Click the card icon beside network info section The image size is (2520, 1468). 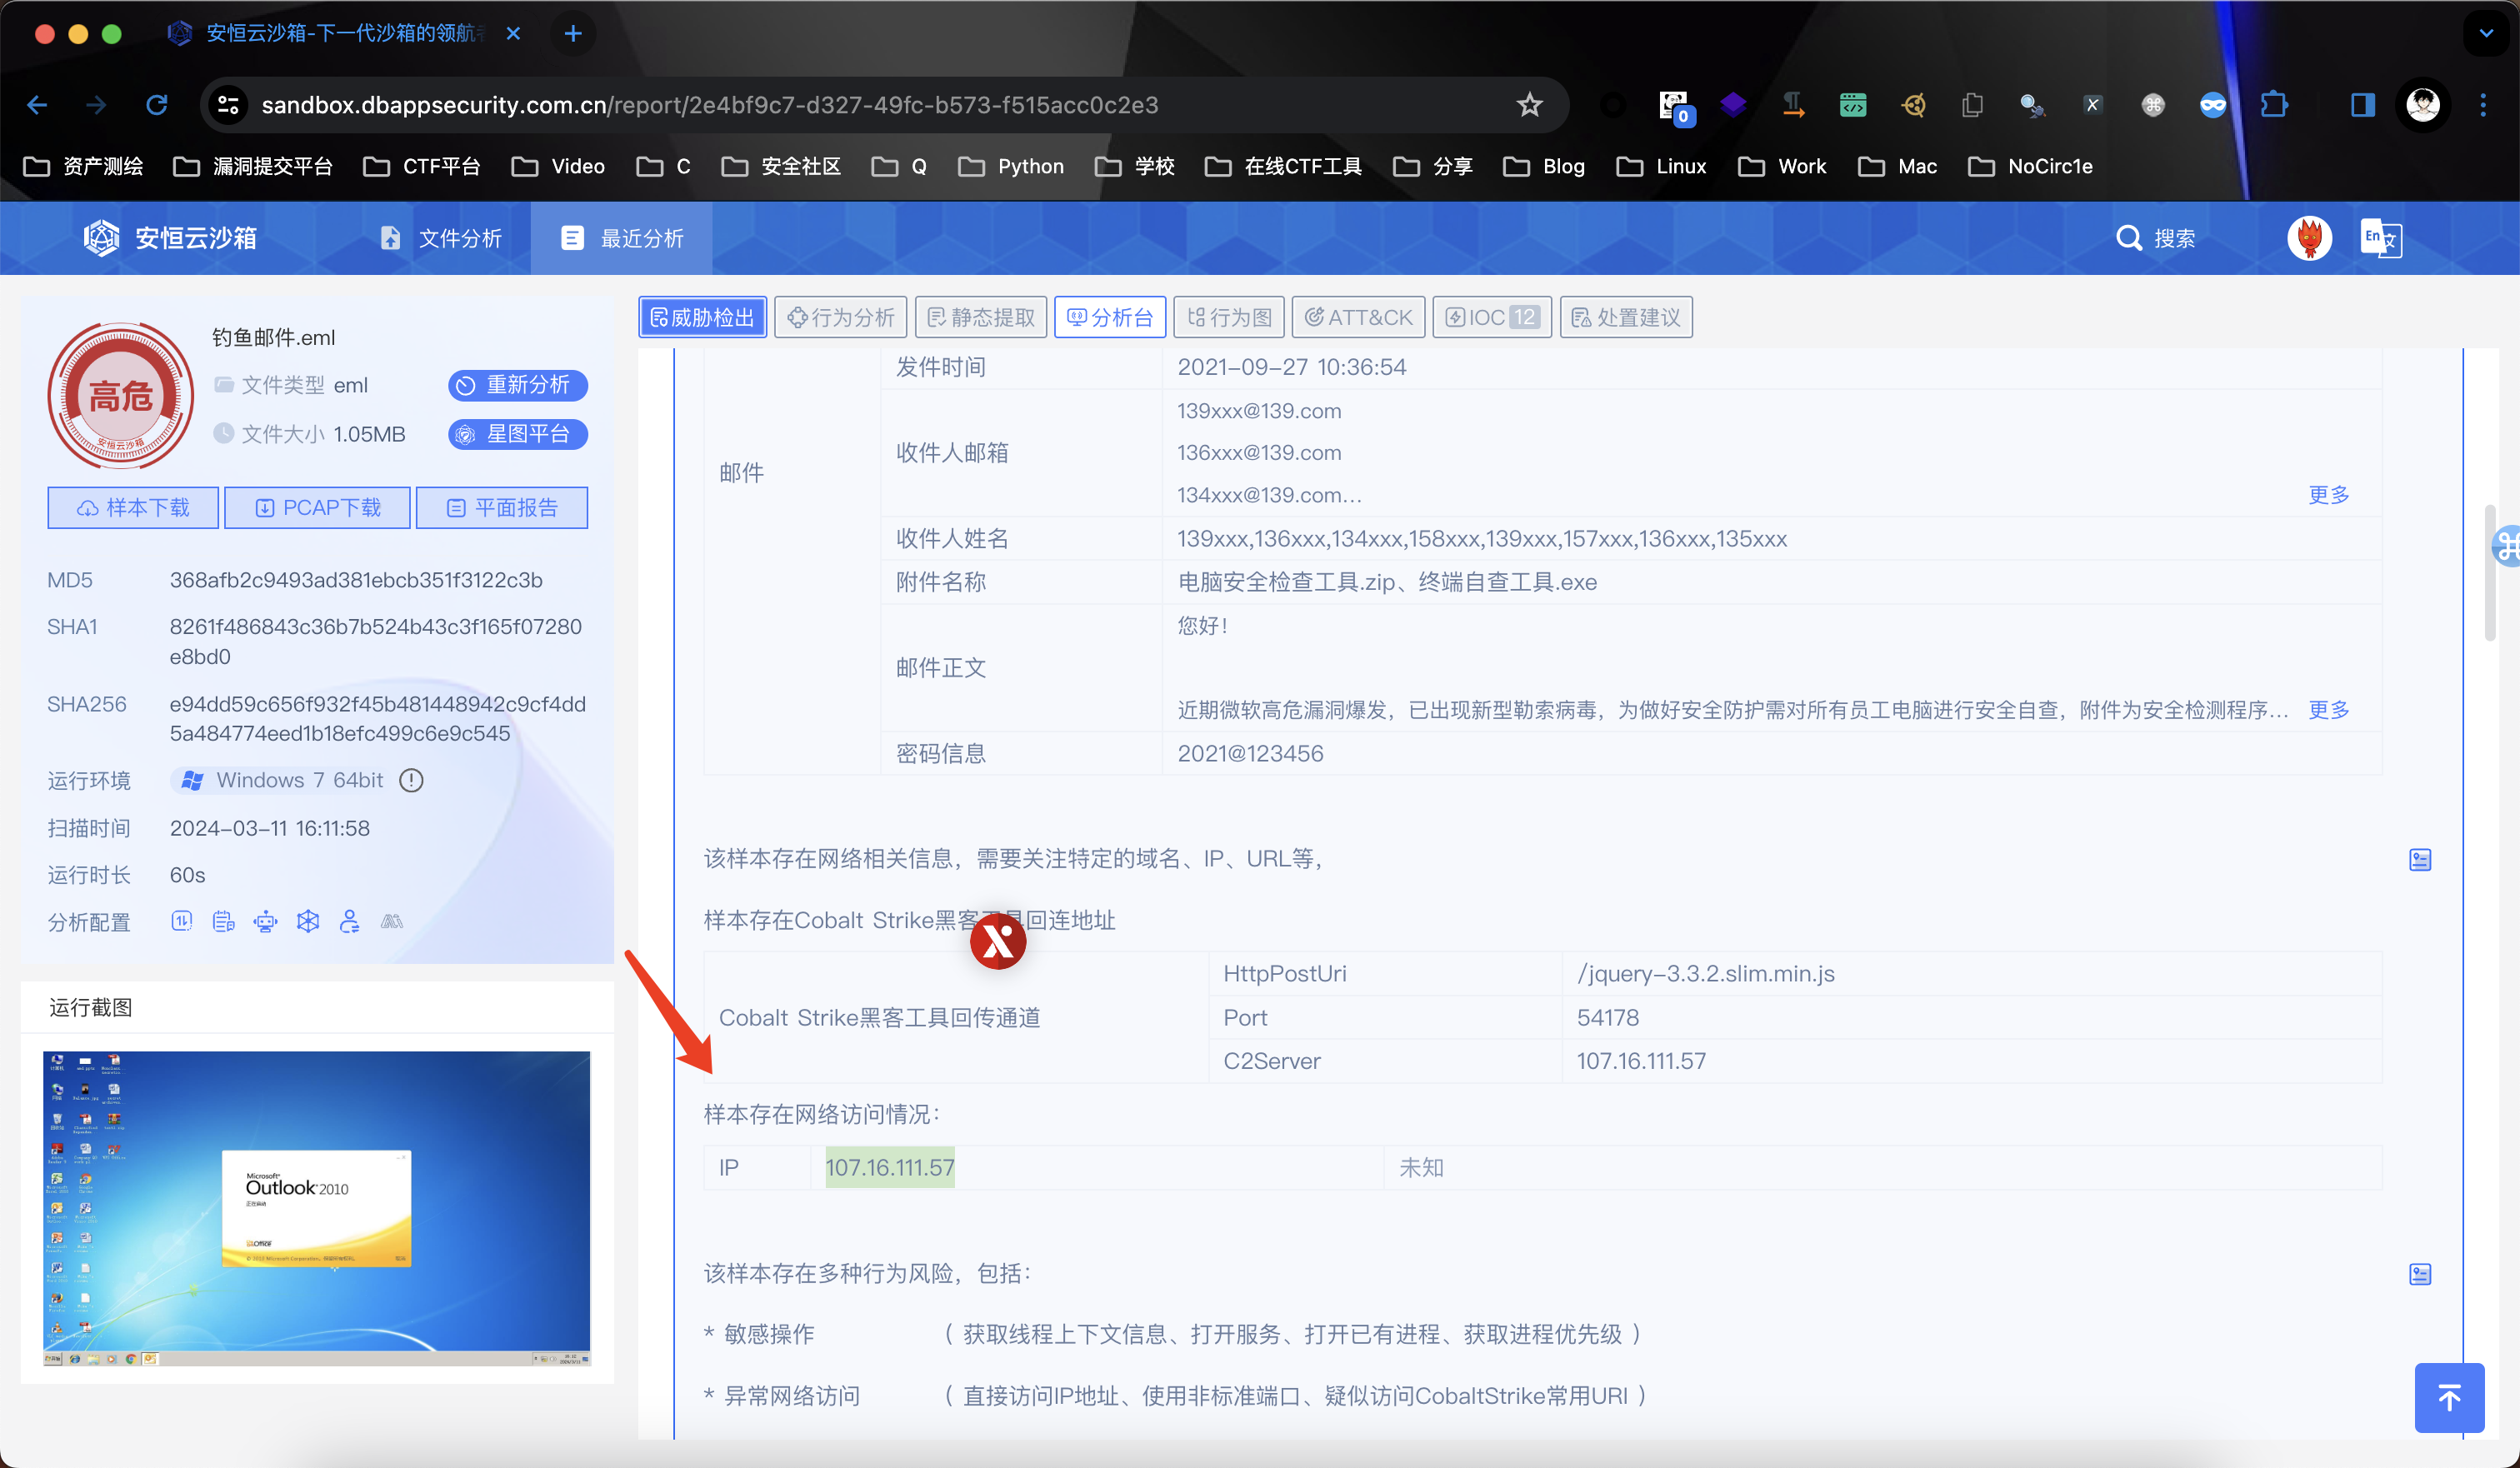tap(2420, 860)
